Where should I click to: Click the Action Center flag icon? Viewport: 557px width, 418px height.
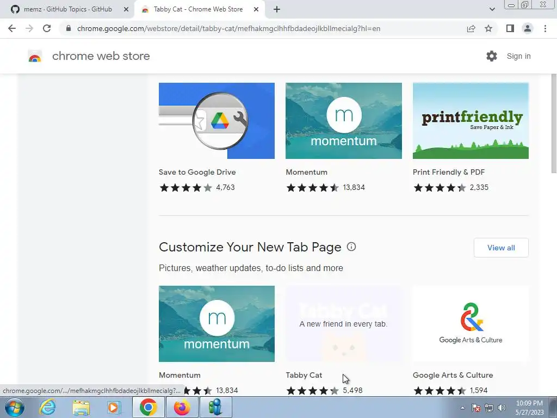[475, 408]
